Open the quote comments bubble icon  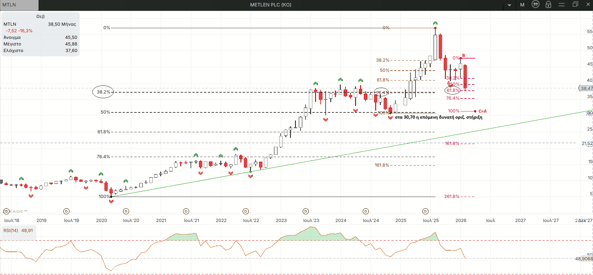pyautogui.click(x=535, y=4)
